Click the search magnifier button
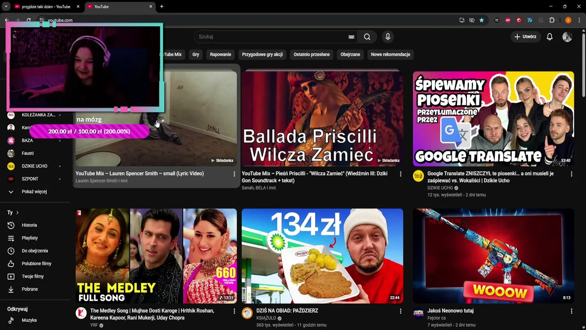Screen dimensions: 586x330 (x=367, y=37)
